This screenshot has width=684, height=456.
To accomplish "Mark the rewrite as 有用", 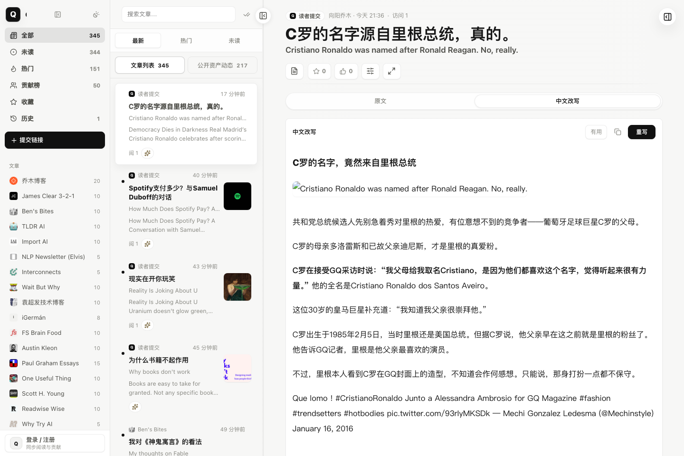I will (596, 132).
